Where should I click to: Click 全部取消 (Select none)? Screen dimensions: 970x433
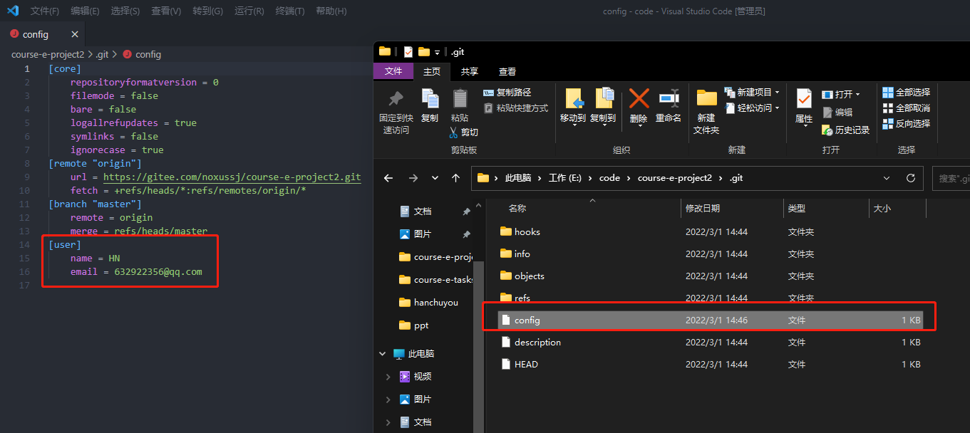click(x=907, y=108)
